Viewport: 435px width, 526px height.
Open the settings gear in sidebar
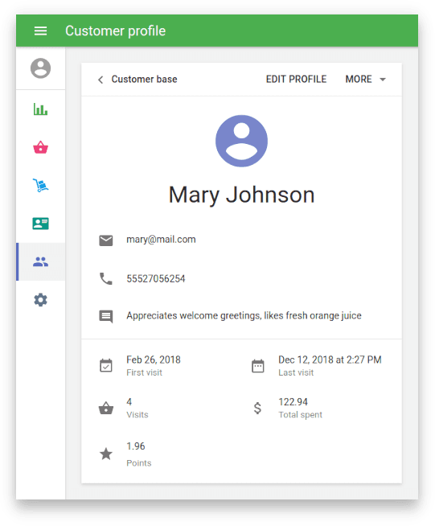point(40,300)
